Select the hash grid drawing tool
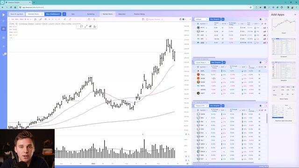The width and height of the screenshot is (299, 168). tap(90, 26)
